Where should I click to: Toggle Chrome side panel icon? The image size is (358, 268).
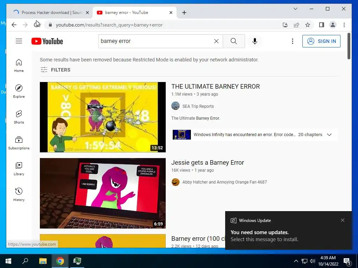(322, 25)
